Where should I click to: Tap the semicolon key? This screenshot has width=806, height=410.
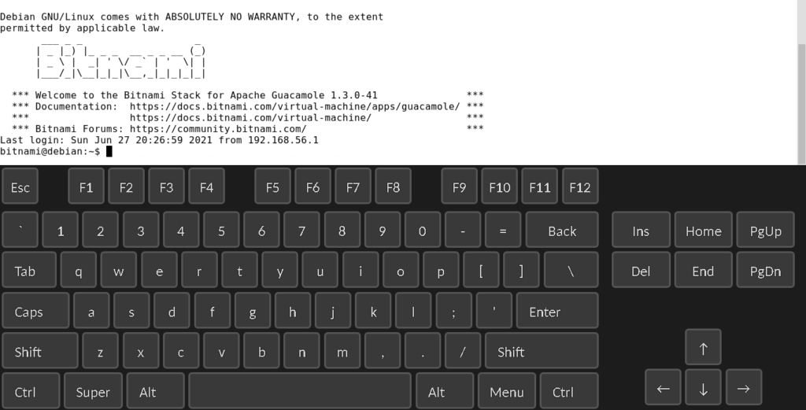coord(453,310)
